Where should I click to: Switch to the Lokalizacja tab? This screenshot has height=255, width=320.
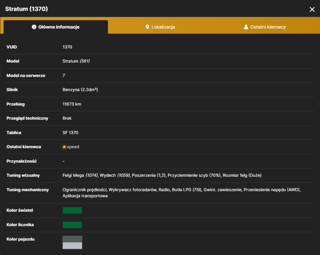click(160, 27)
